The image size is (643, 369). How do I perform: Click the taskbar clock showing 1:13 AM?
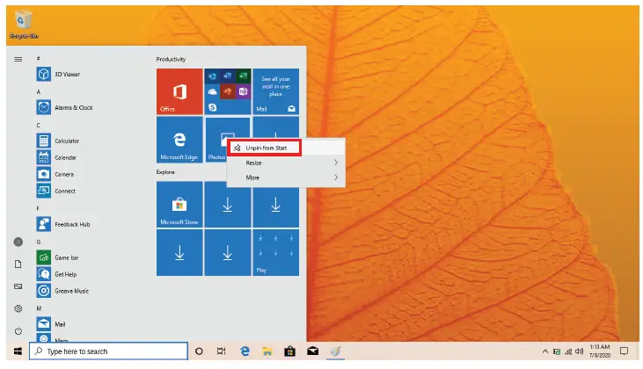tap(600, 351)
